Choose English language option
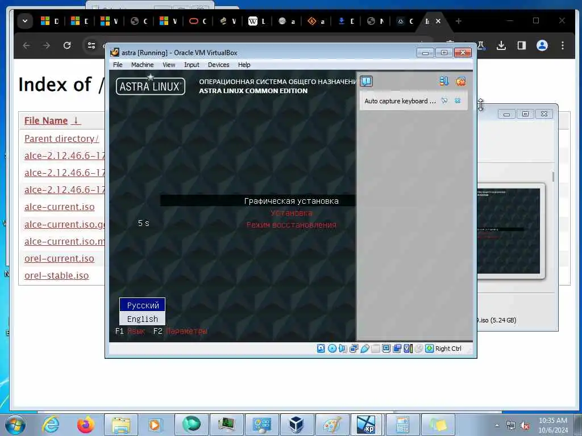Screen dimensions: 582x436 pyautogui.click(x=143, y=319)
